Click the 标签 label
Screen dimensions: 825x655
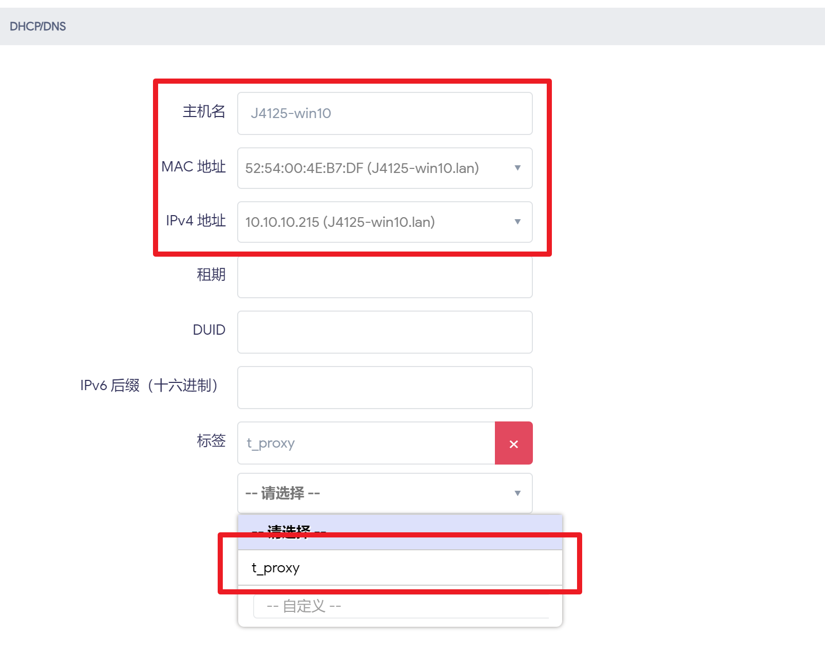coord(211,440)
